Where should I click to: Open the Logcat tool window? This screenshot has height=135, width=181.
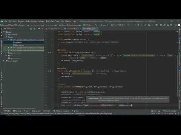(37, 111)
